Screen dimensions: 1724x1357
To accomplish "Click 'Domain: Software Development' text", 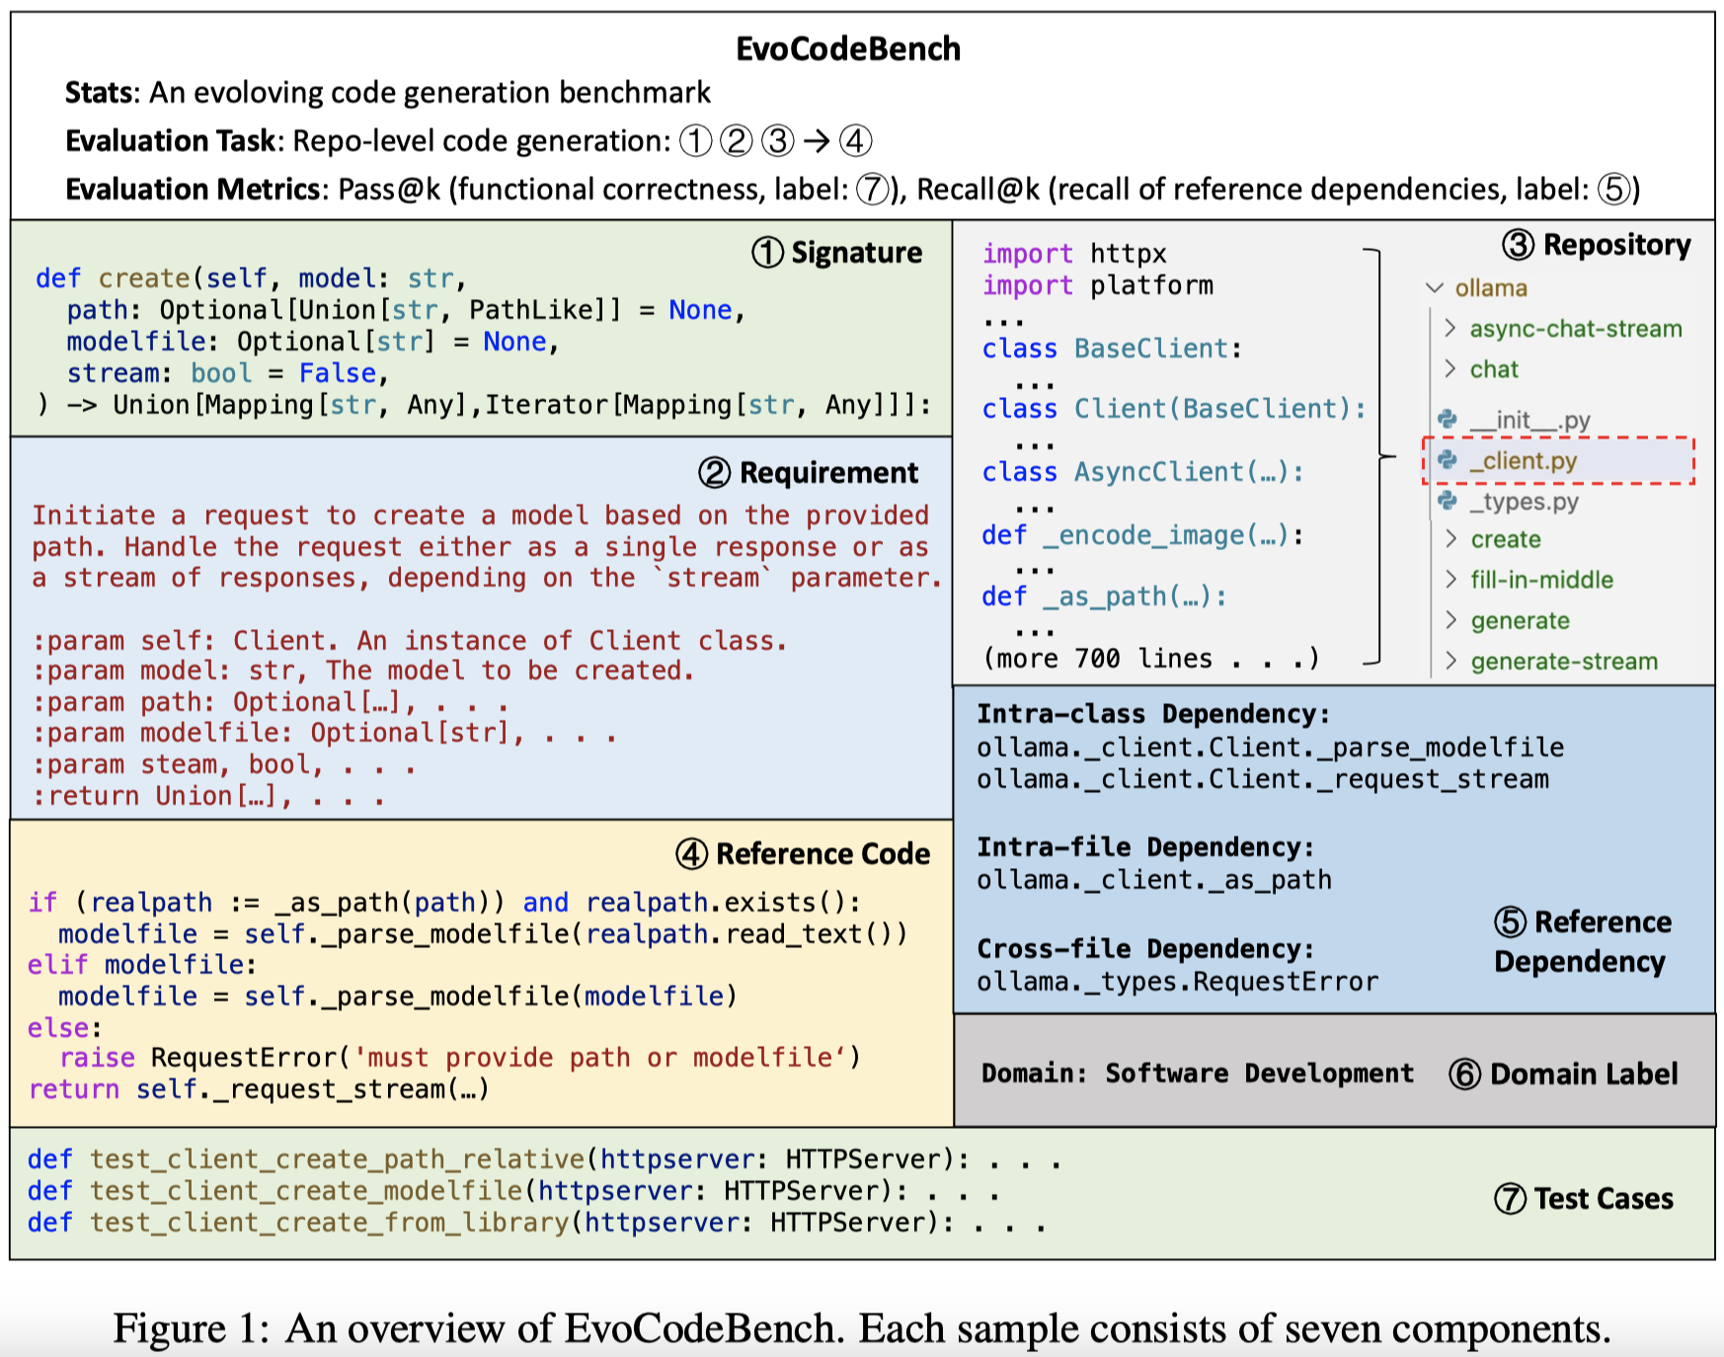I will coord(1198,1074).
